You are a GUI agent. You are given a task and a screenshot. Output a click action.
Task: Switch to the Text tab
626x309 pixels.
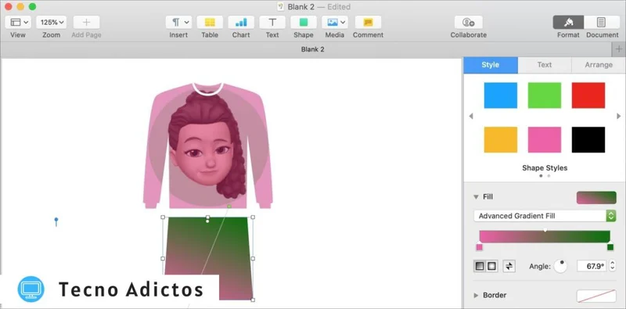point(545,65)
